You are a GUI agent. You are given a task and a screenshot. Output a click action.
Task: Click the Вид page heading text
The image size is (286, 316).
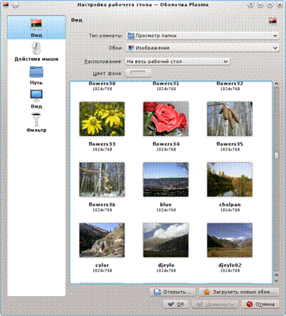(x=77, y=20)
